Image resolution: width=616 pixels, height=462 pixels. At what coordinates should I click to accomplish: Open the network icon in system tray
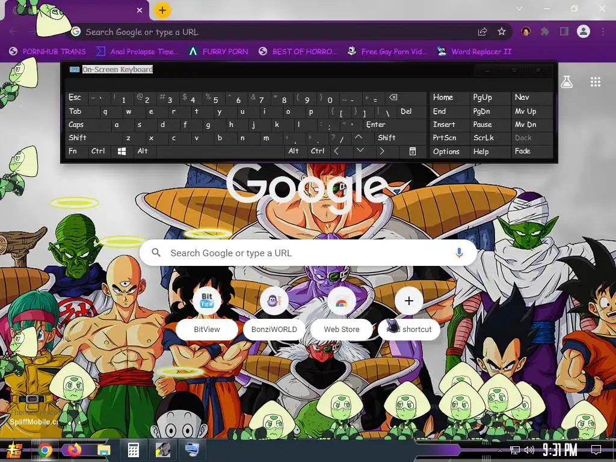tap(515, 450)
